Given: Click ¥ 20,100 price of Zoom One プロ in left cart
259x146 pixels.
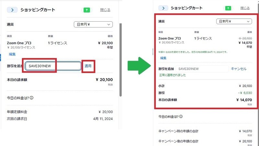Looking at the screenshot, I should 106,43.
